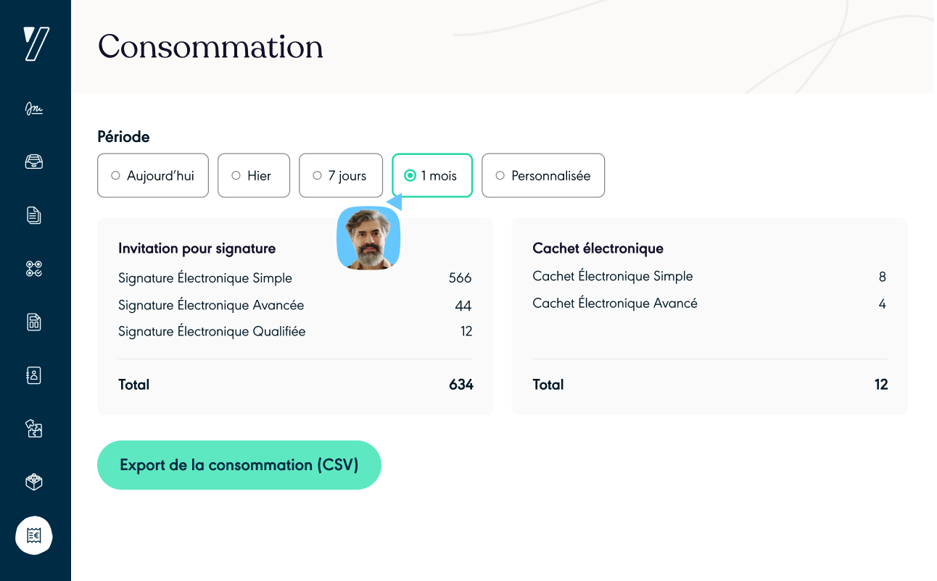Select the Hier period option
Image resolution: width=937 pixels, height=581 pixels.
254,175
